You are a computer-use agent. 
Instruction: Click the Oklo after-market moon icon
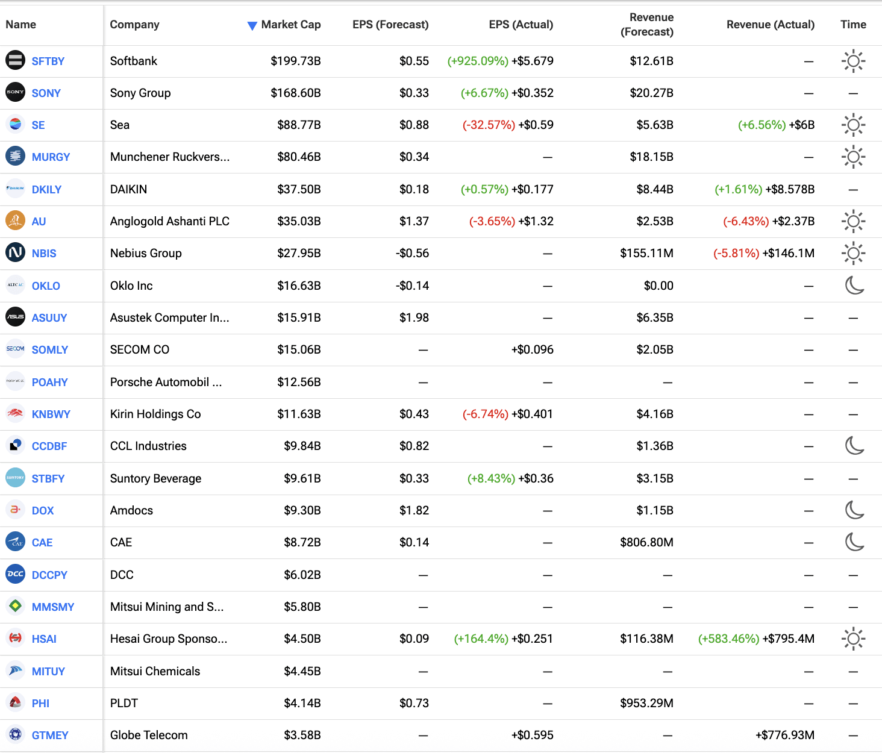click(854, 286)
